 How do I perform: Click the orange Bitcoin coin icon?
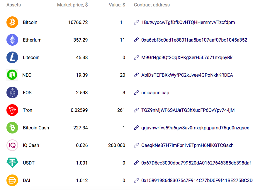[x=12, y=22]
